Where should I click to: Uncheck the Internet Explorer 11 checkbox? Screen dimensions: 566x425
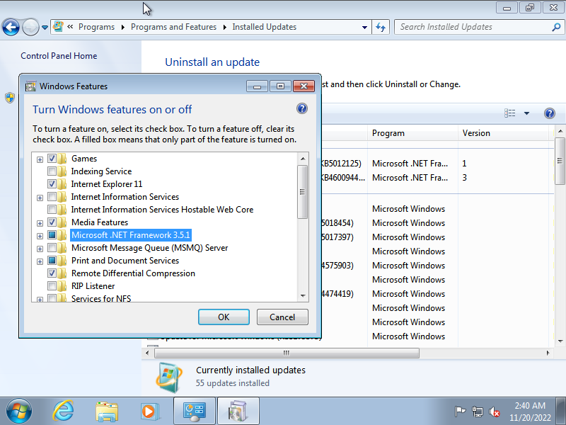click(x=52, y=184)
